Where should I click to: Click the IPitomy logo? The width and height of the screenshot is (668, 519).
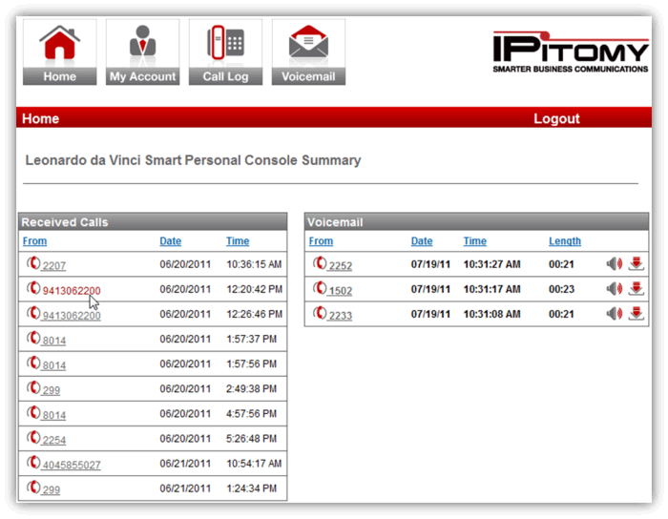click(x=571, y=52)
